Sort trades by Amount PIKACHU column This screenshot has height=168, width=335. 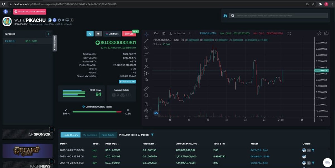coord(187,144)
